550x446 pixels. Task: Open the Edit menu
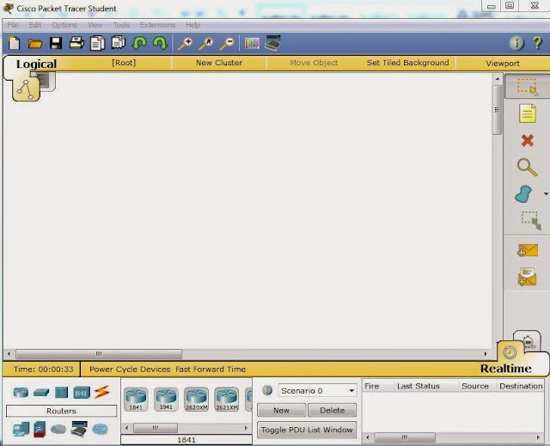pos(34,25)
